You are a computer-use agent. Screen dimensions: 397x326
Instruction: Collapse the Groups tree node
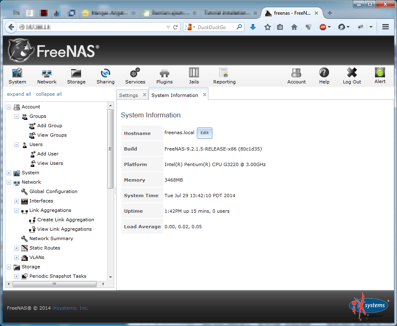tap(16, 117)
